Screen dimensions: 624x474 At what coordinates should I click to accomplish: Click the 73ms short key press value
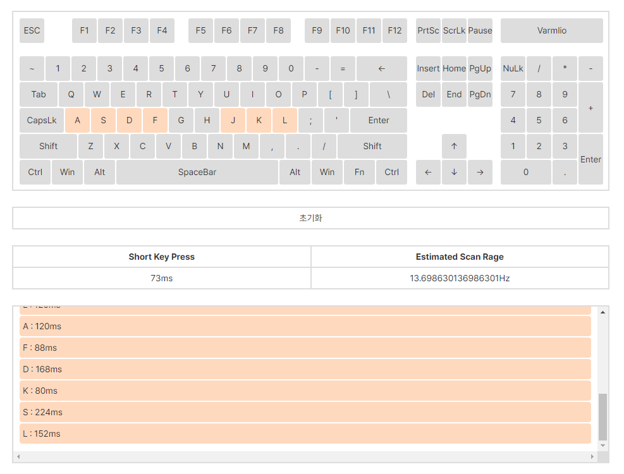pyautogui.click(x=162, y=278)
